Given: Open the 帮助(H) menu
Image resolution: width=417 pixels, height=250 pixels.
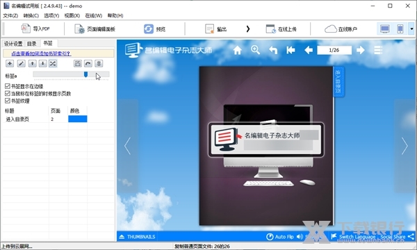Looking at the screenshot, I should [x=115, y=16].
